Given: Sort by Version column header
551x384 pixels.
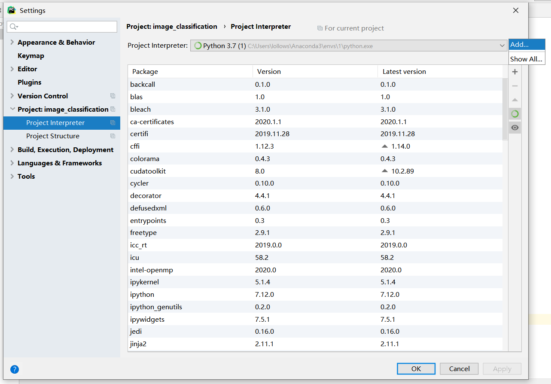Looking at the screenshot, I should click(315, 72).
